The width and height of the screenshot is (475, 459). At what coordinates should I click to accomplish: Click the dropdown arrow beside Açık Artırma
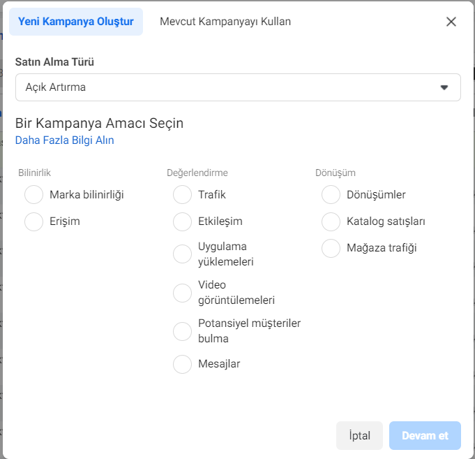pos(444,87)
